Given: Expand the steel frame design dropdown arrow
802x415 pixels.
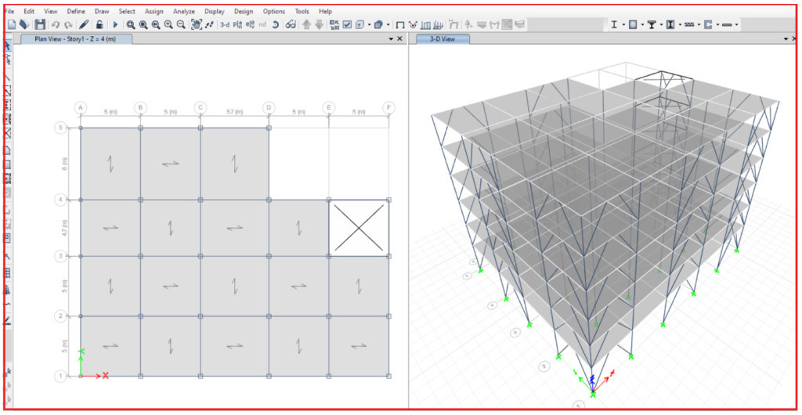Looking at the screenshot, I should click(x=623, y=24).
